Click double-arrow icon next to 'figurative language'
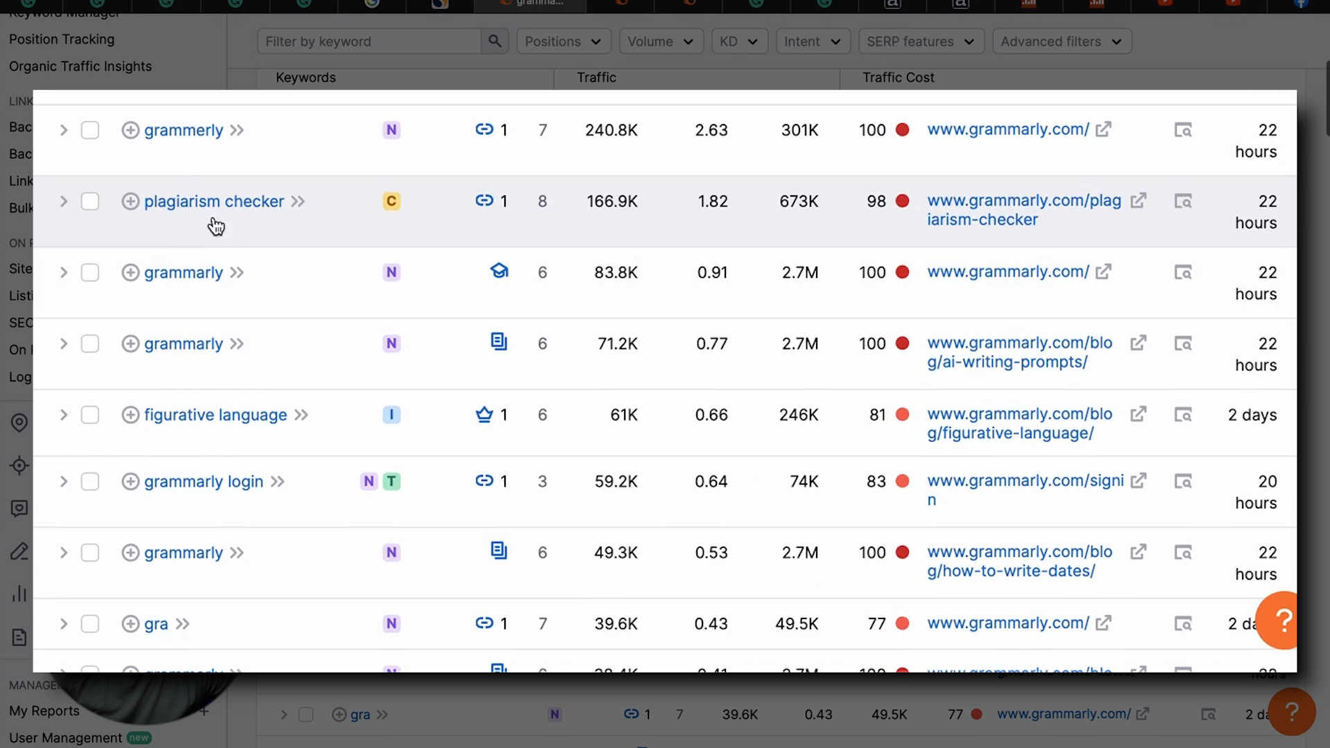The image size is (1330, 748). (301, 415)
